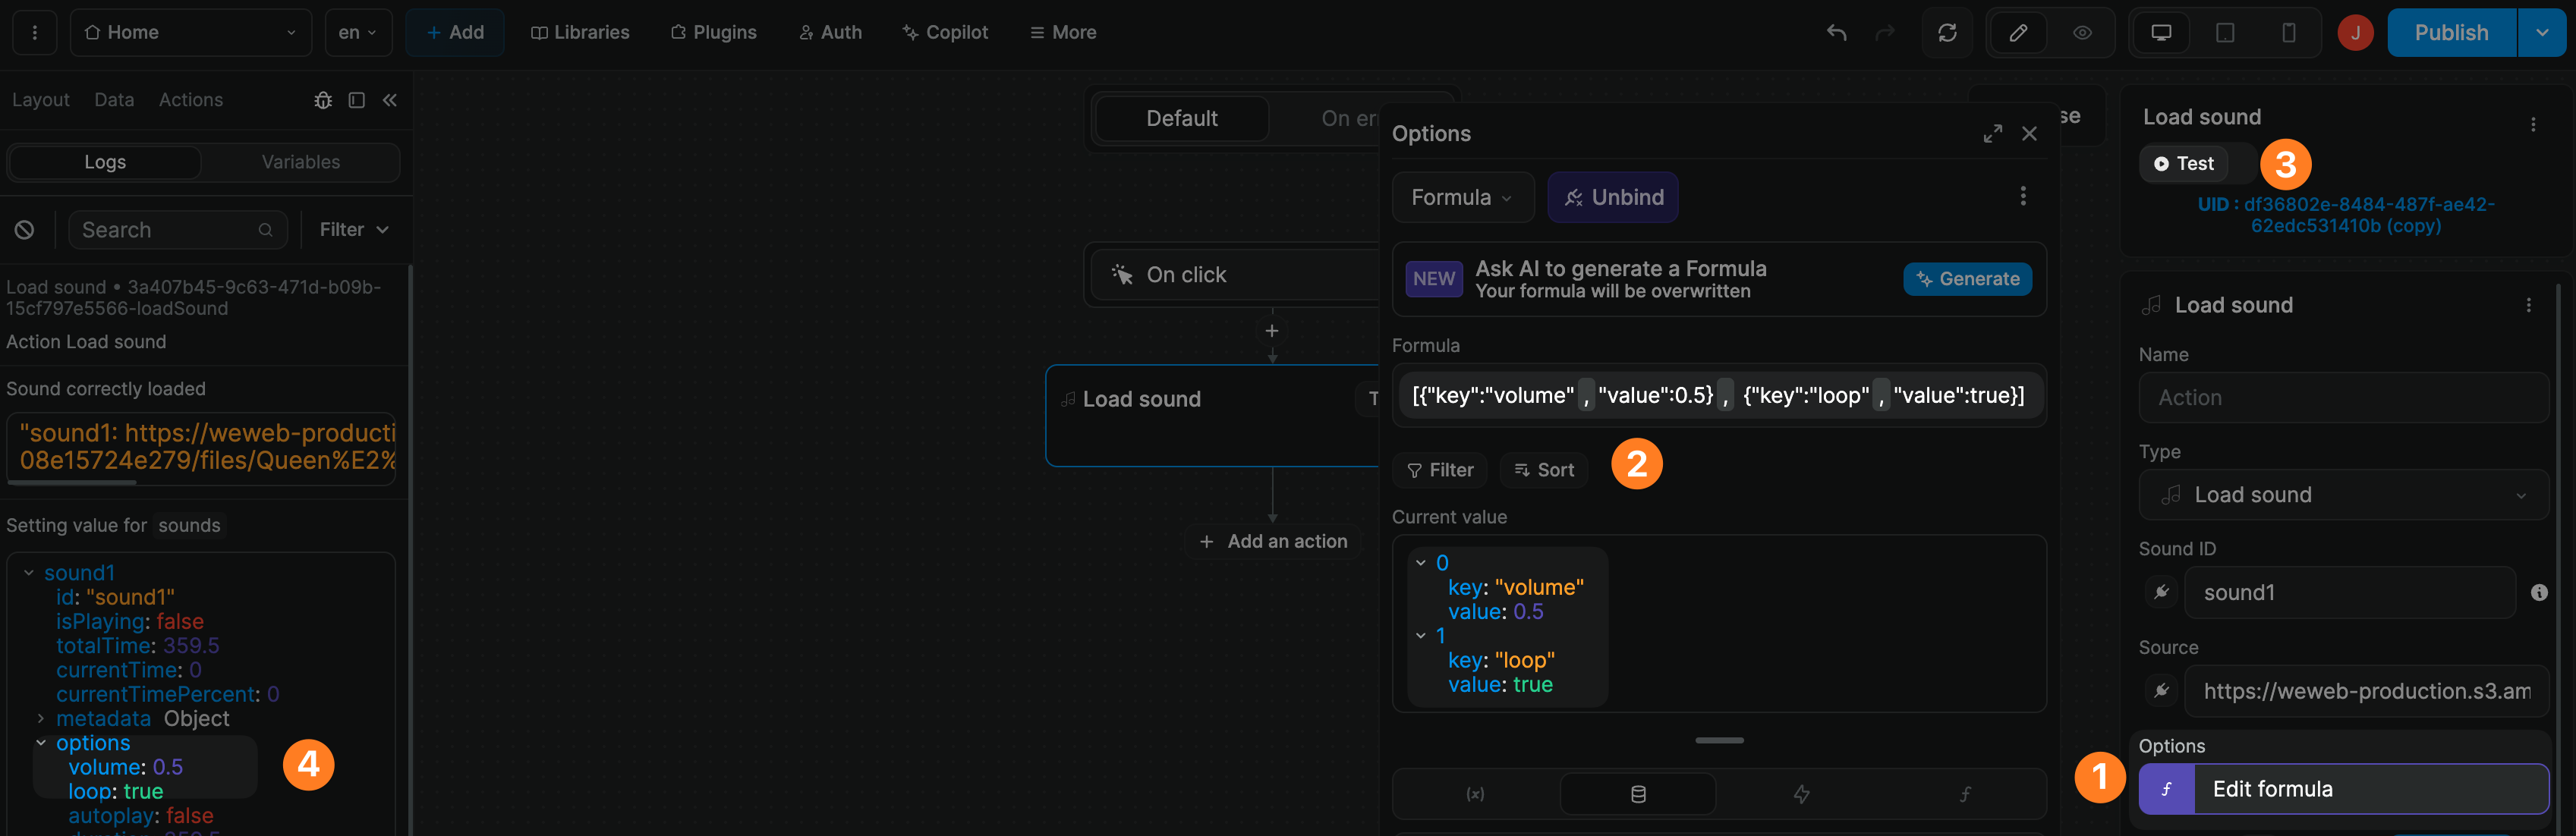
Task: Toggle binding on the Source field
Action: tap(2161, 691)
